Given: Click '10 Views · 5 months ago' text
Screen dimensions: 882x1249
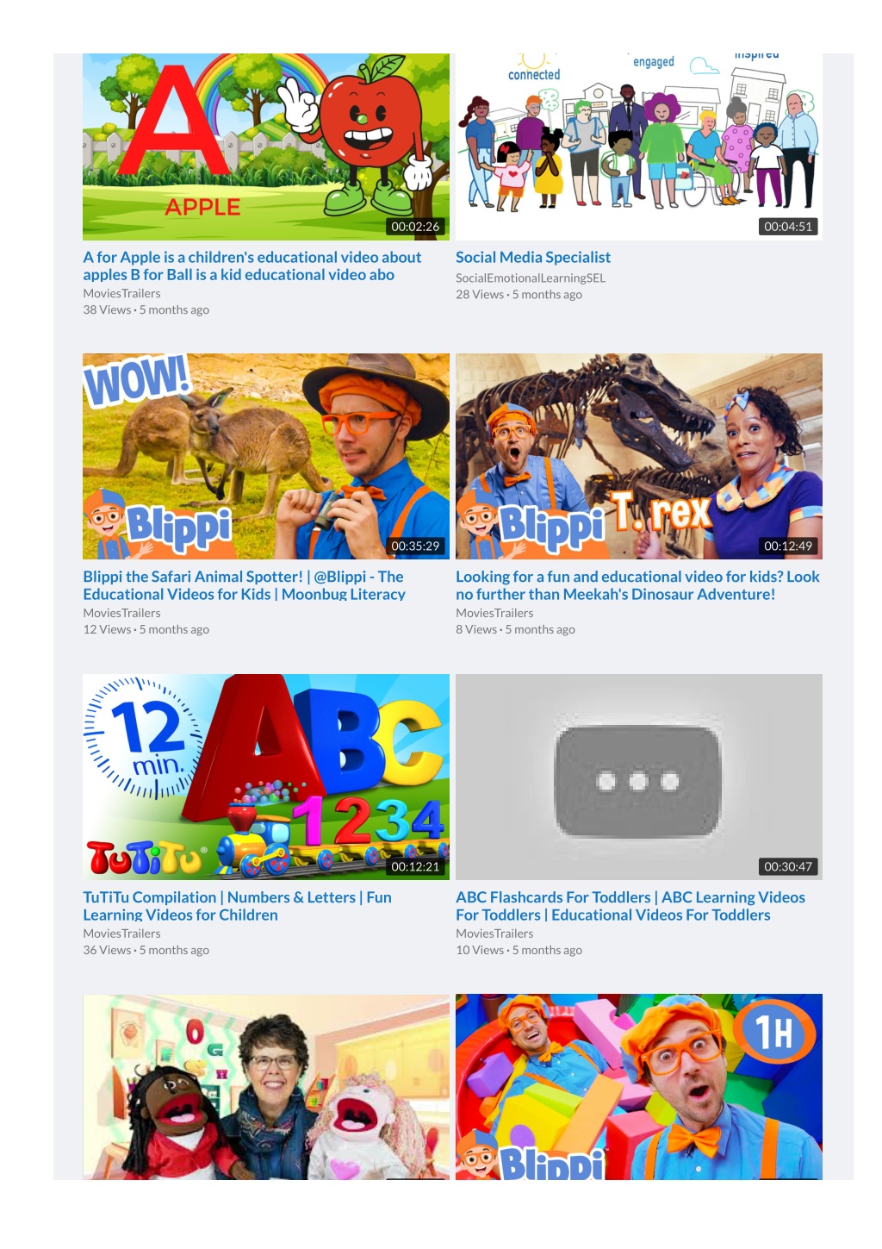Looking at the screenshot, I should [x=519, y=950].
